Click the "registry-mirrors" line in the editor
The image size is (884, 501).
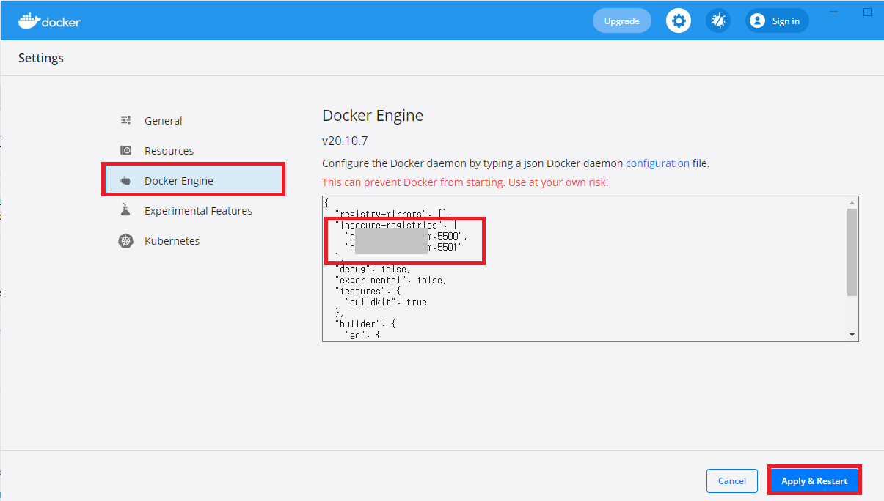tap(392, 214)
